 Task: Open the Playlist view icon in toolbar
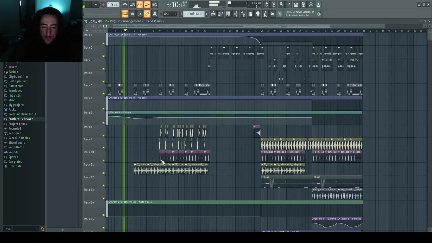(x=213, y=14)
